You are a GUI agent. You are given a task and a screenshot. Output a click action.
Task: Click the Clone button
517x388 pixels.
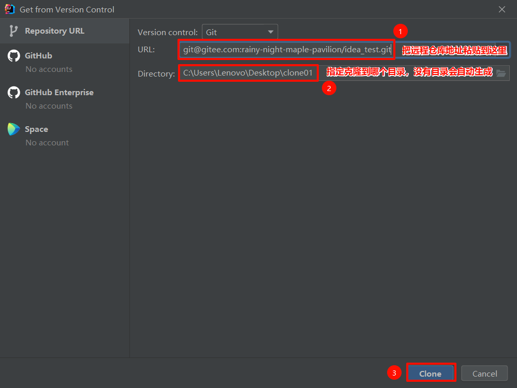tap(430, 373)
